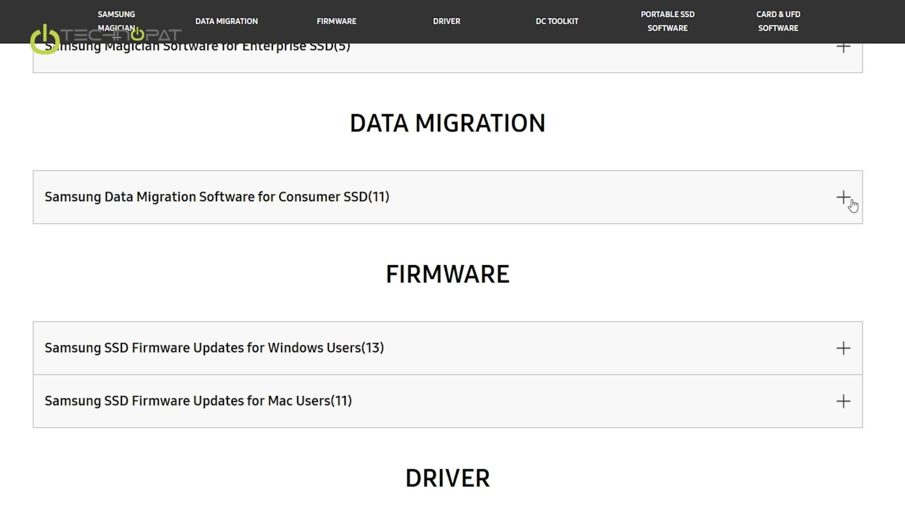Open the DATA MIGRATION navigation menu
The image size is (905, 509).
click(x=227, y=21)
